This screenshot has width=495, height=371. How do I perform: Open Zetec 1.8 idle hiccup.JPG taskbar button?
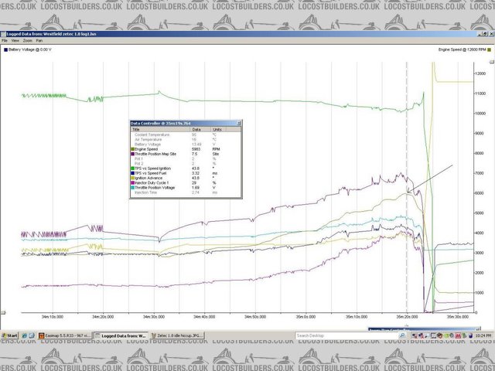pos(177,336)
